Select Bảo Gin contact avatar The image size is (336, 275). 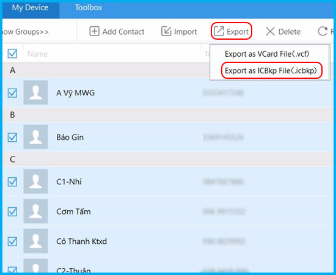click(x=35, y=137)
